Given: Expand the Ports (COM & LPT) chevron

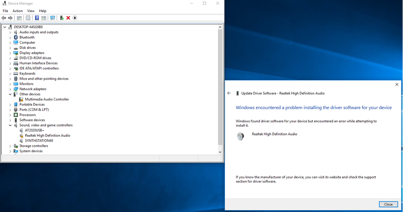Looking at the screenshot, I should [x=10, y=110].
